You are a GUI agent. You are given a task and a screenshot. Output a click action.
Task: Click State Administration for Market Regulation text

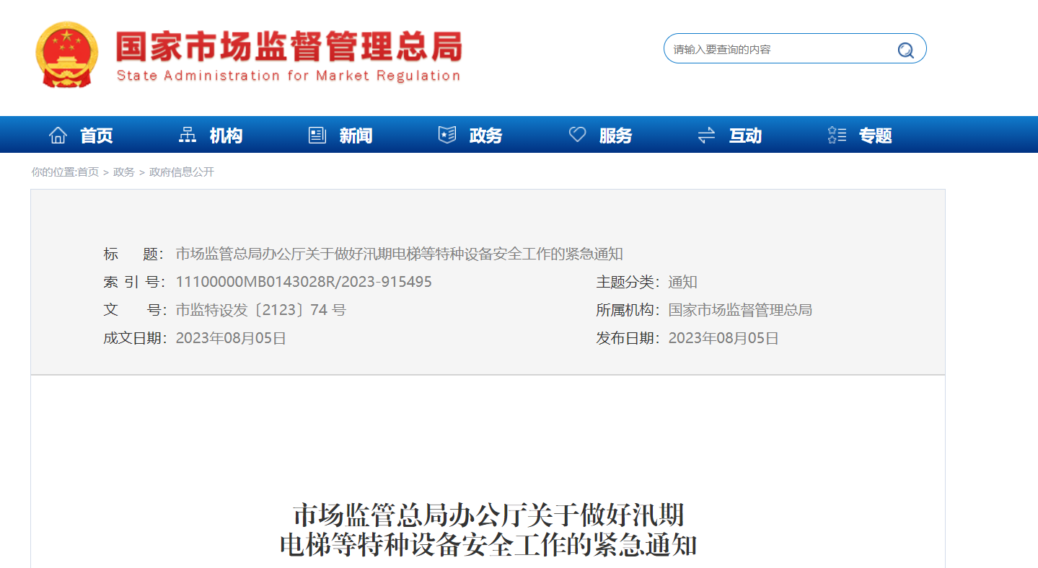click(289, 76)
